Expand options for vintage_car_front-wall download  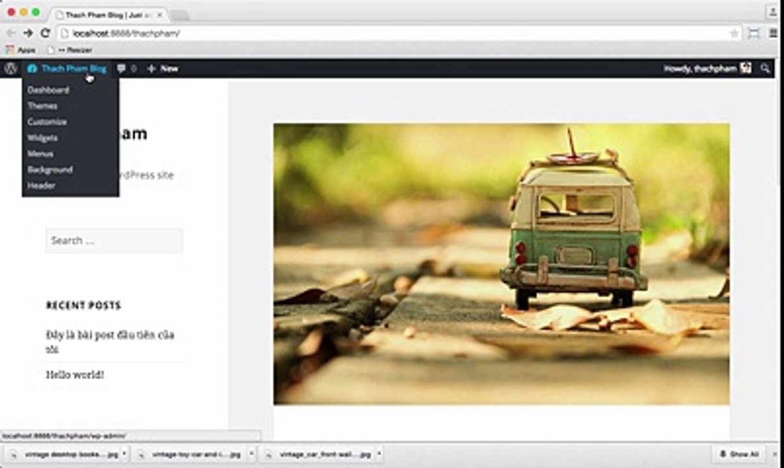(379, 454)
